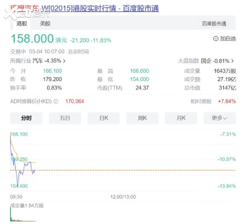Expand the 汽车 -4.35% industry chevron

[x=64, y=61]
